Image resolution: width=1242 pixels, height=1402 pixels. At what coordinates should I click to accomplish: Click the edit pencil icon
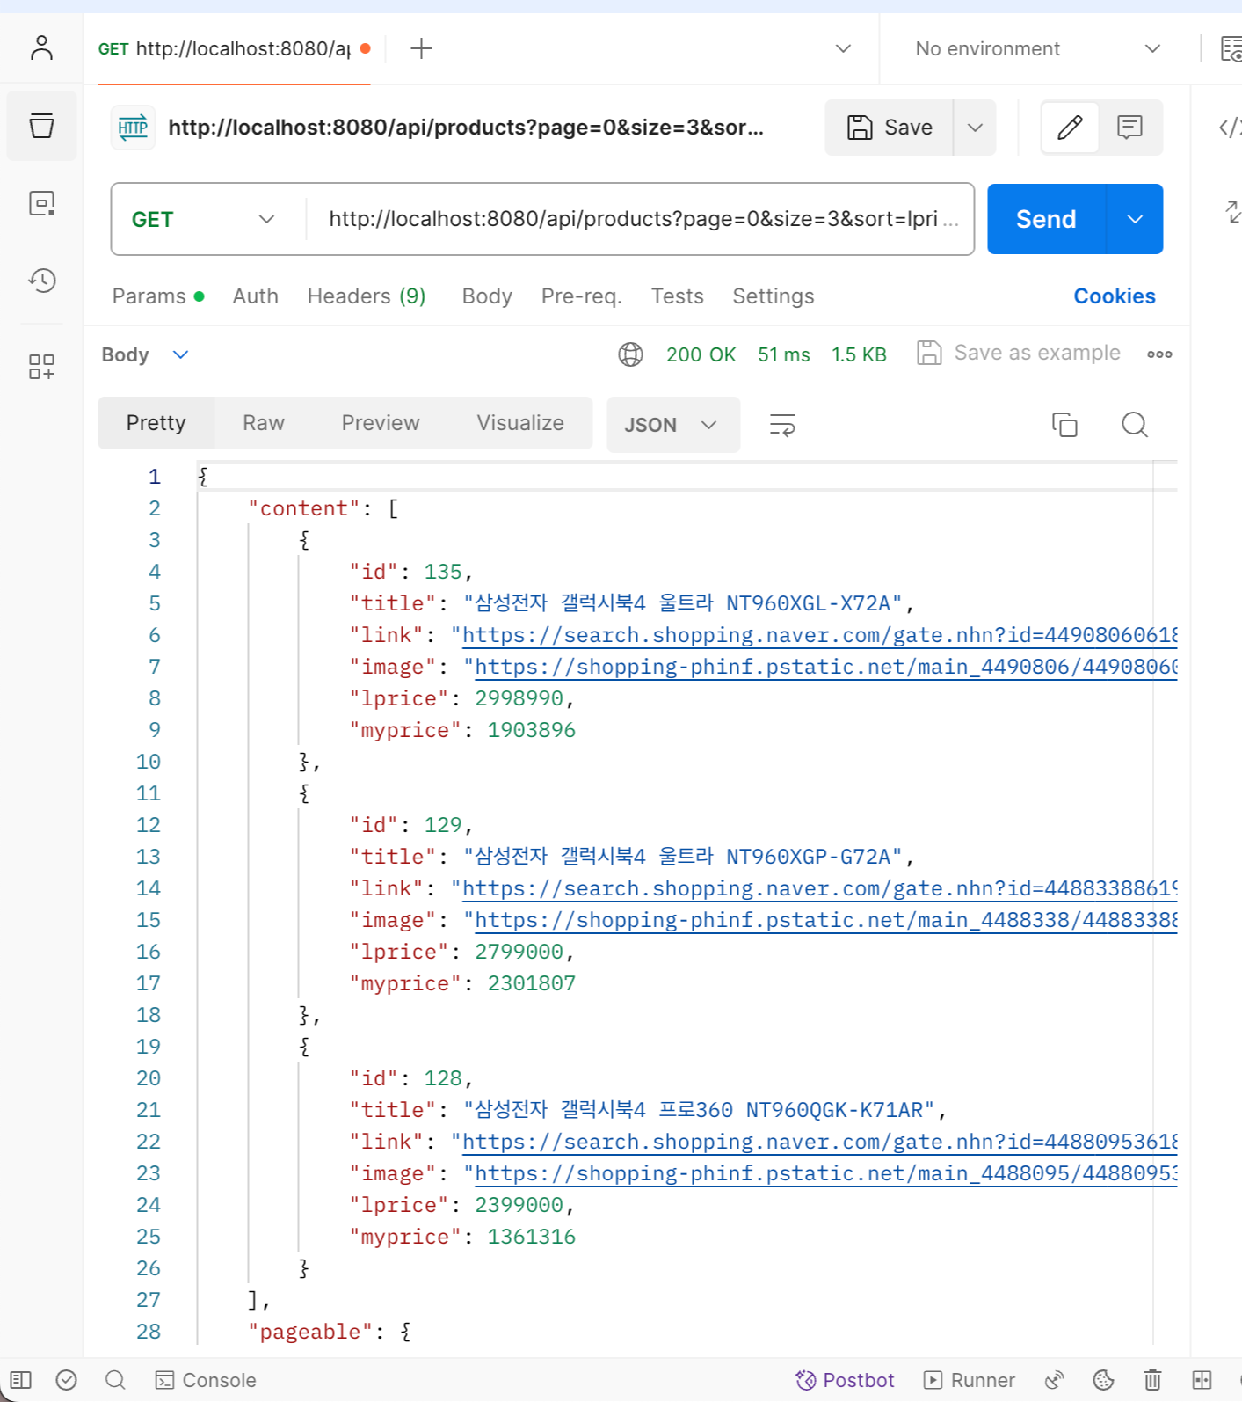coord(1070,128)
